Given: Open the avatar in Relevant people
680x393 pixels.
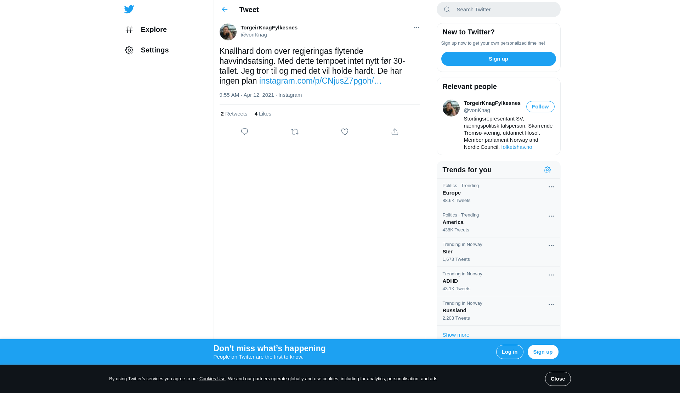Looking at the screenshot, I should point(451,108).
